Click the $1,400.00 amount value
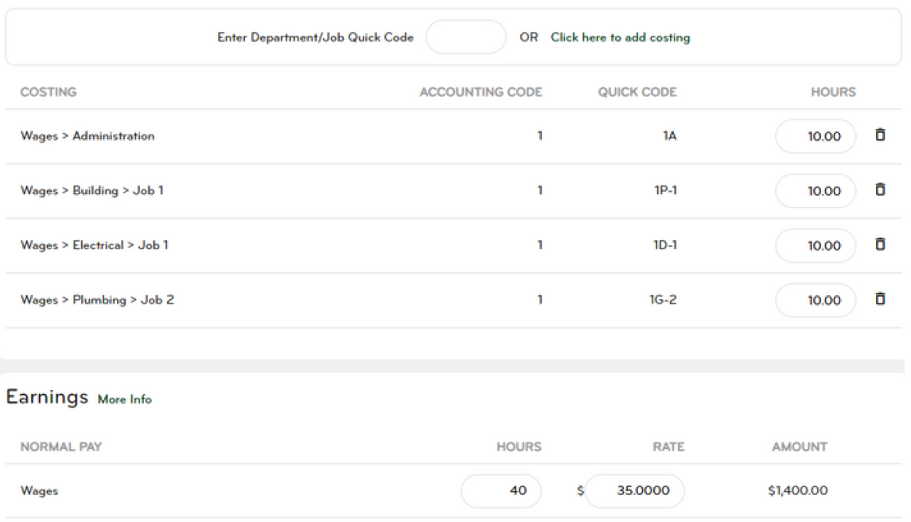The height and width of the screenshot is (522, 911). [798, 491]
